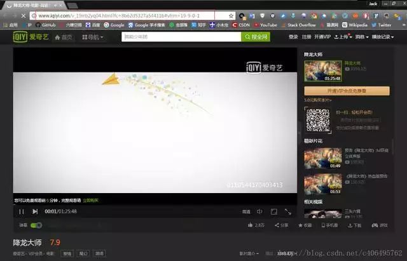Mute the player volume speaker icon
The image size is (407, 261).
coord(259,211)
